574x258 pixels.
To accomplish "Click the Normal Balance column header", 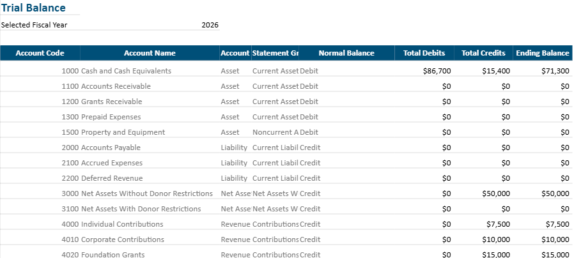I will click(346, 53).
